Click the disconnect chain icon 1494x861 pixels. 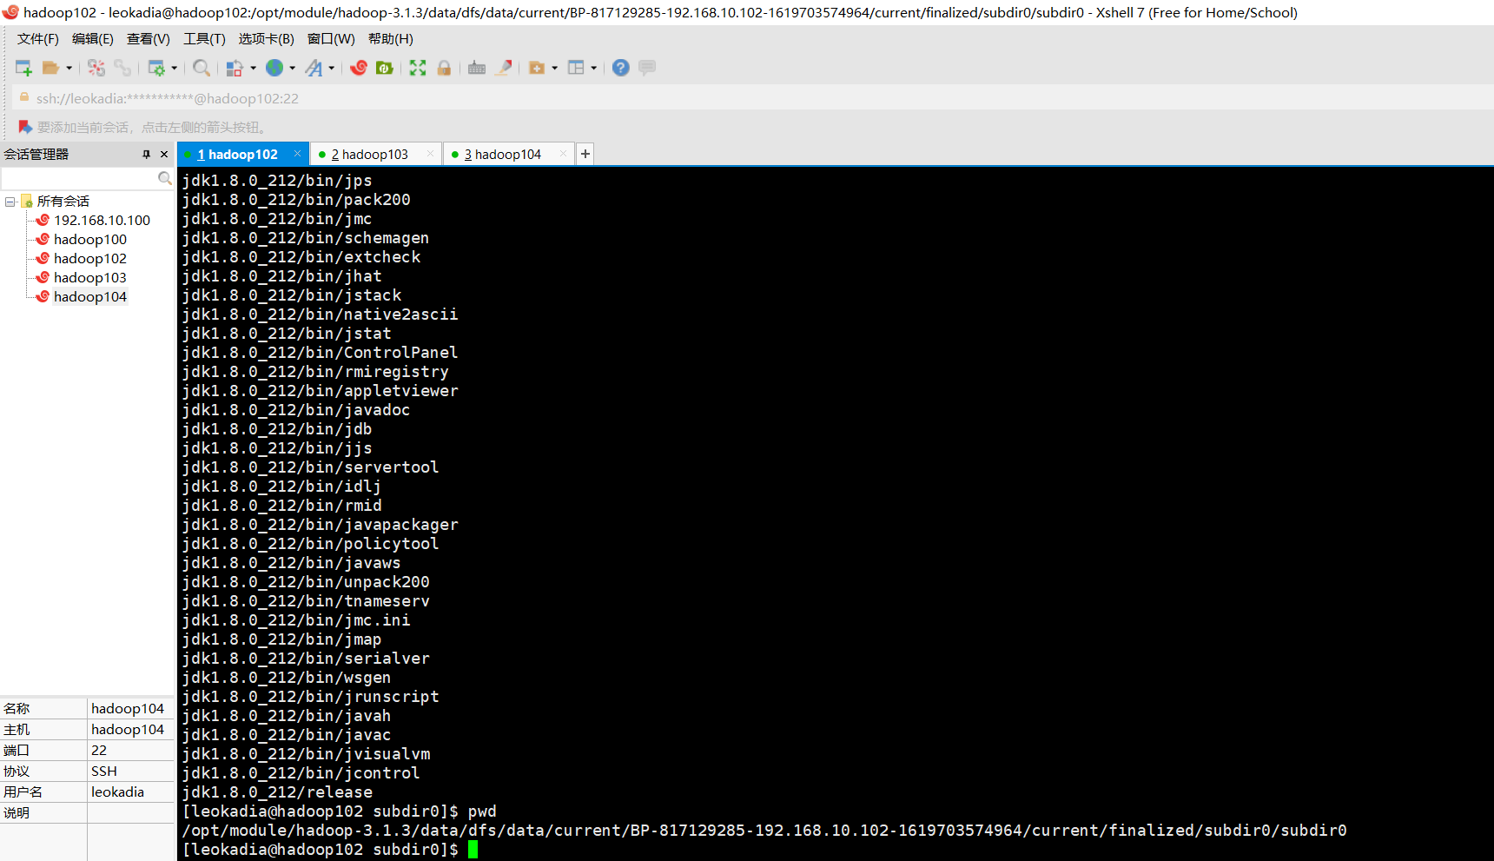pyautogui.click(x=122, y=68)
